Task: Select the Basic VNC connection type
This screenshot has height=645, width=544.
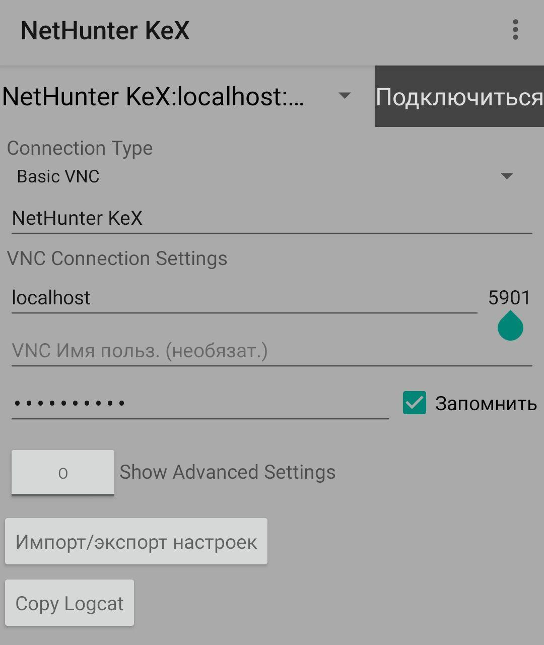Action: pyautogui.click(x=58, y=176)
